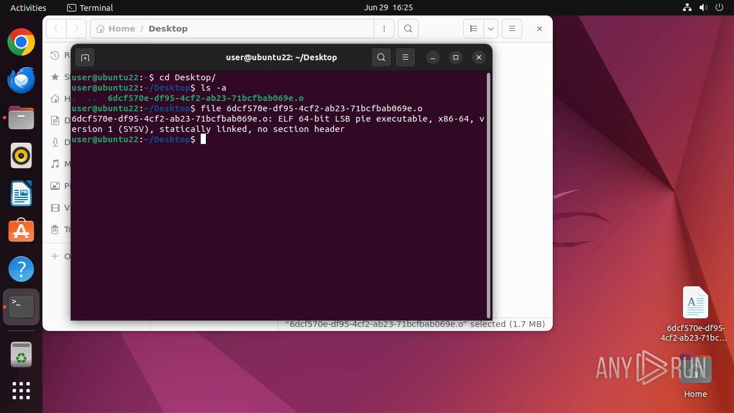Image resolution: width=734 pixels, height=413 pixels.
Task: Select Desktop in Files path bar
Action: click(x=168, y=29)
